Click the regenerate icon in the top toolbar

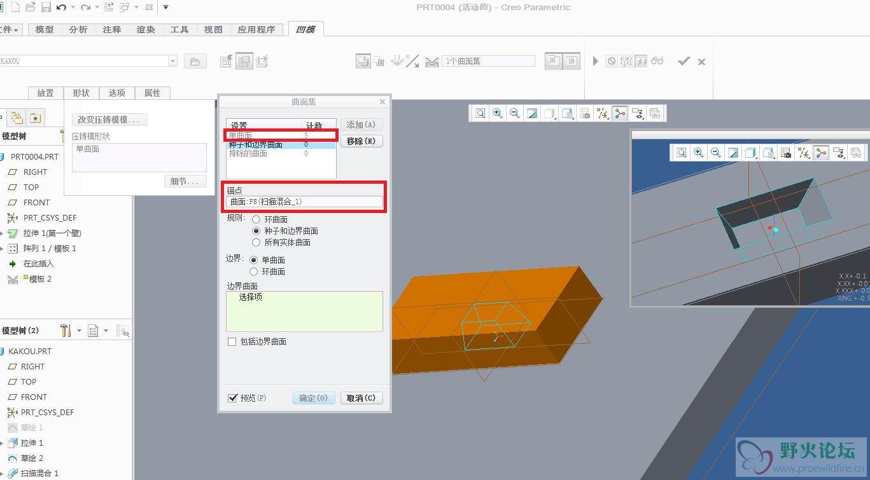click(109, 8)
